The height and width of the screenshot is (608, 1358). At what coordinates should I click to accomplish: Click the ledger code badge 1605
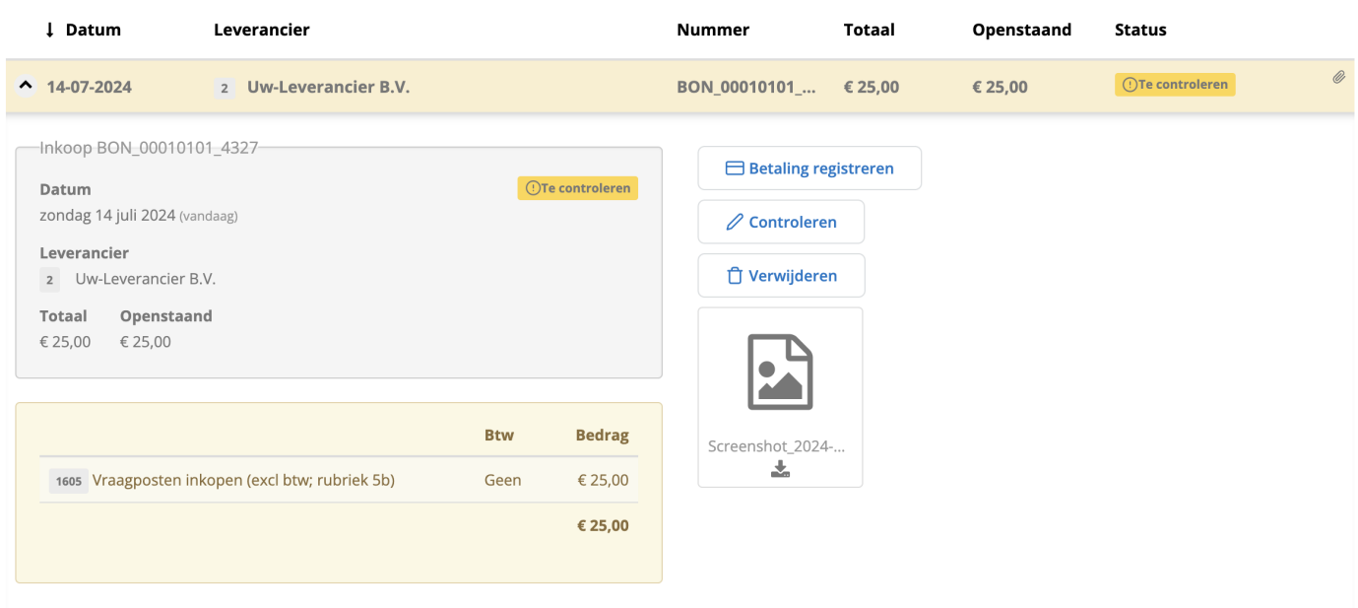(x=67, y=480)
